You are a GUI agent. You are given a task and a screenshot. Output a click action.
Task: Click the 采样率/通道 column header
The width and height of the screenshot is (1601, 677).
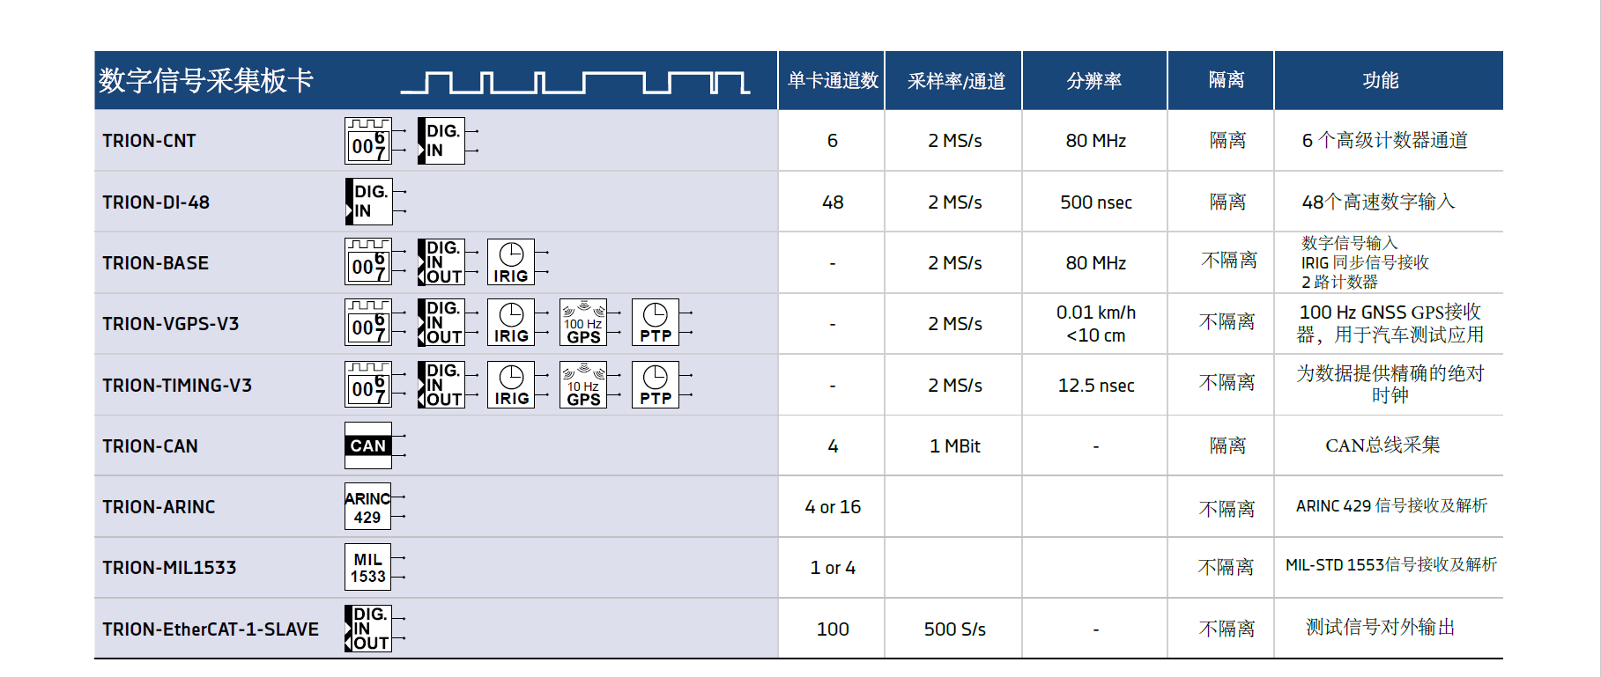point(955,81)
